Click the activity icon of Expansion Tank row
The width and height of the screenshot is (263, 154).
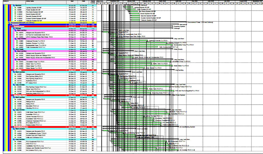[x=15, y=118]
